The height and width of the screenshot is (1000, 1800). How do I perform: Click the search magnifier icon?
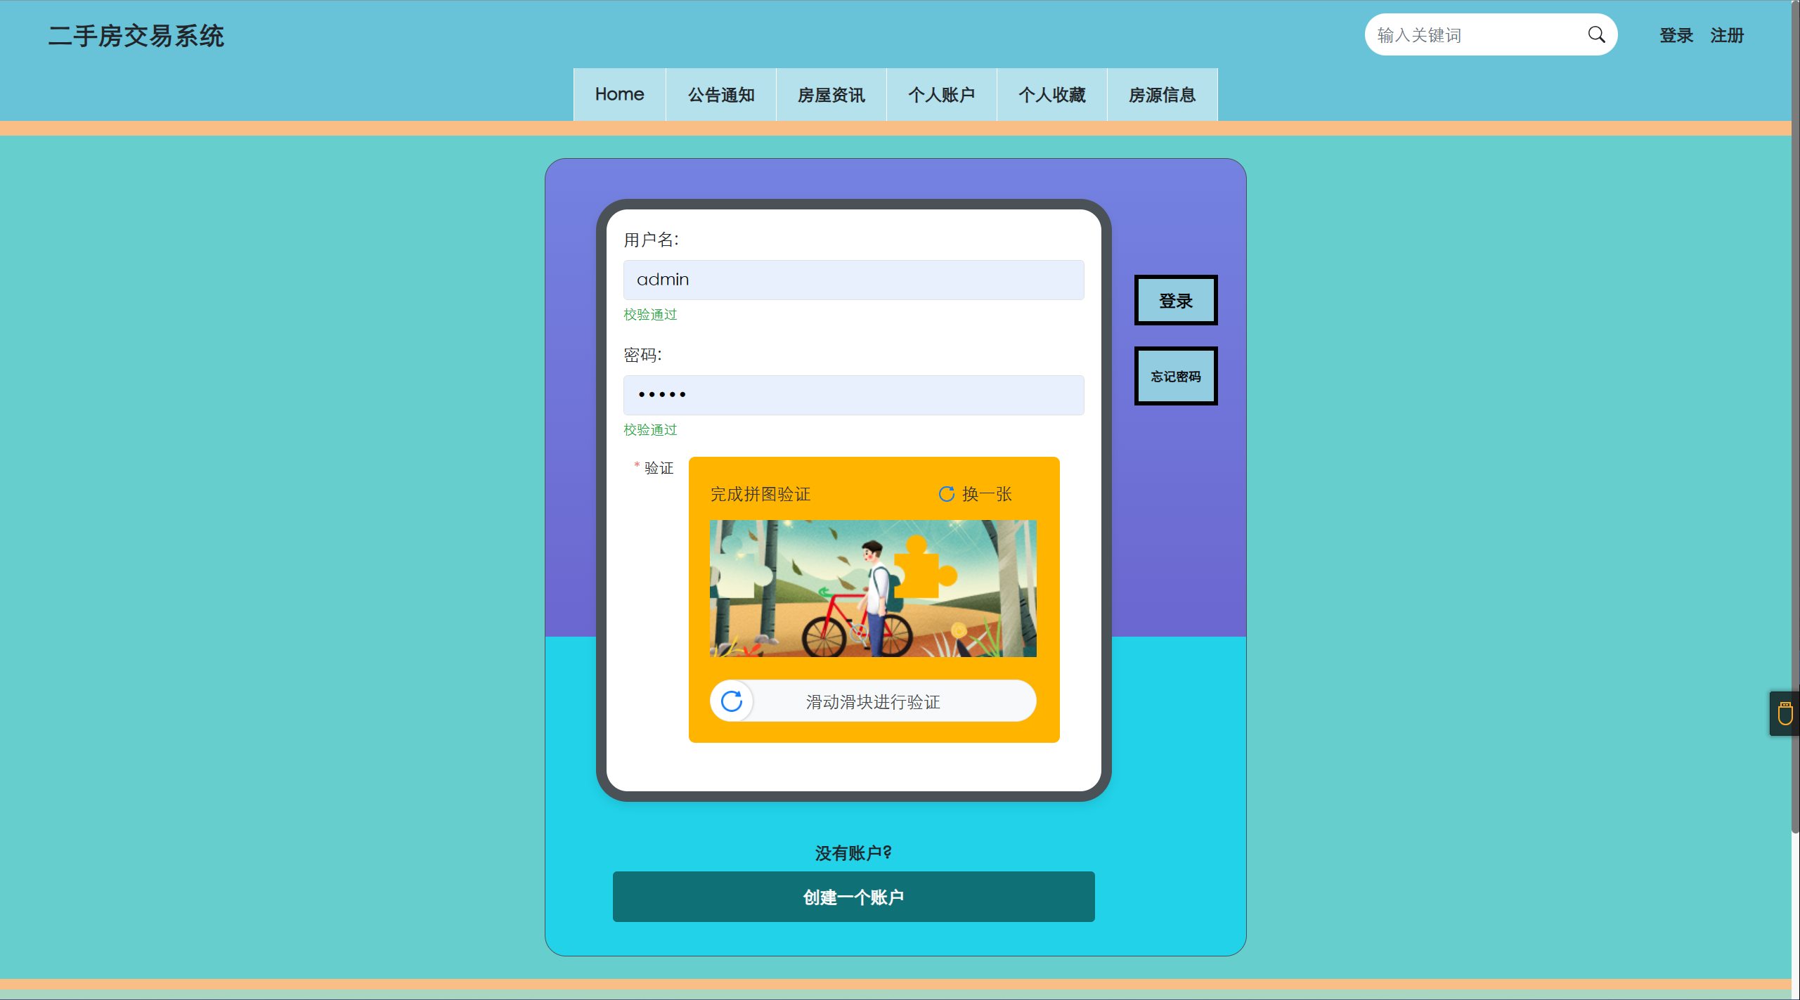(x=1596, y=35)
